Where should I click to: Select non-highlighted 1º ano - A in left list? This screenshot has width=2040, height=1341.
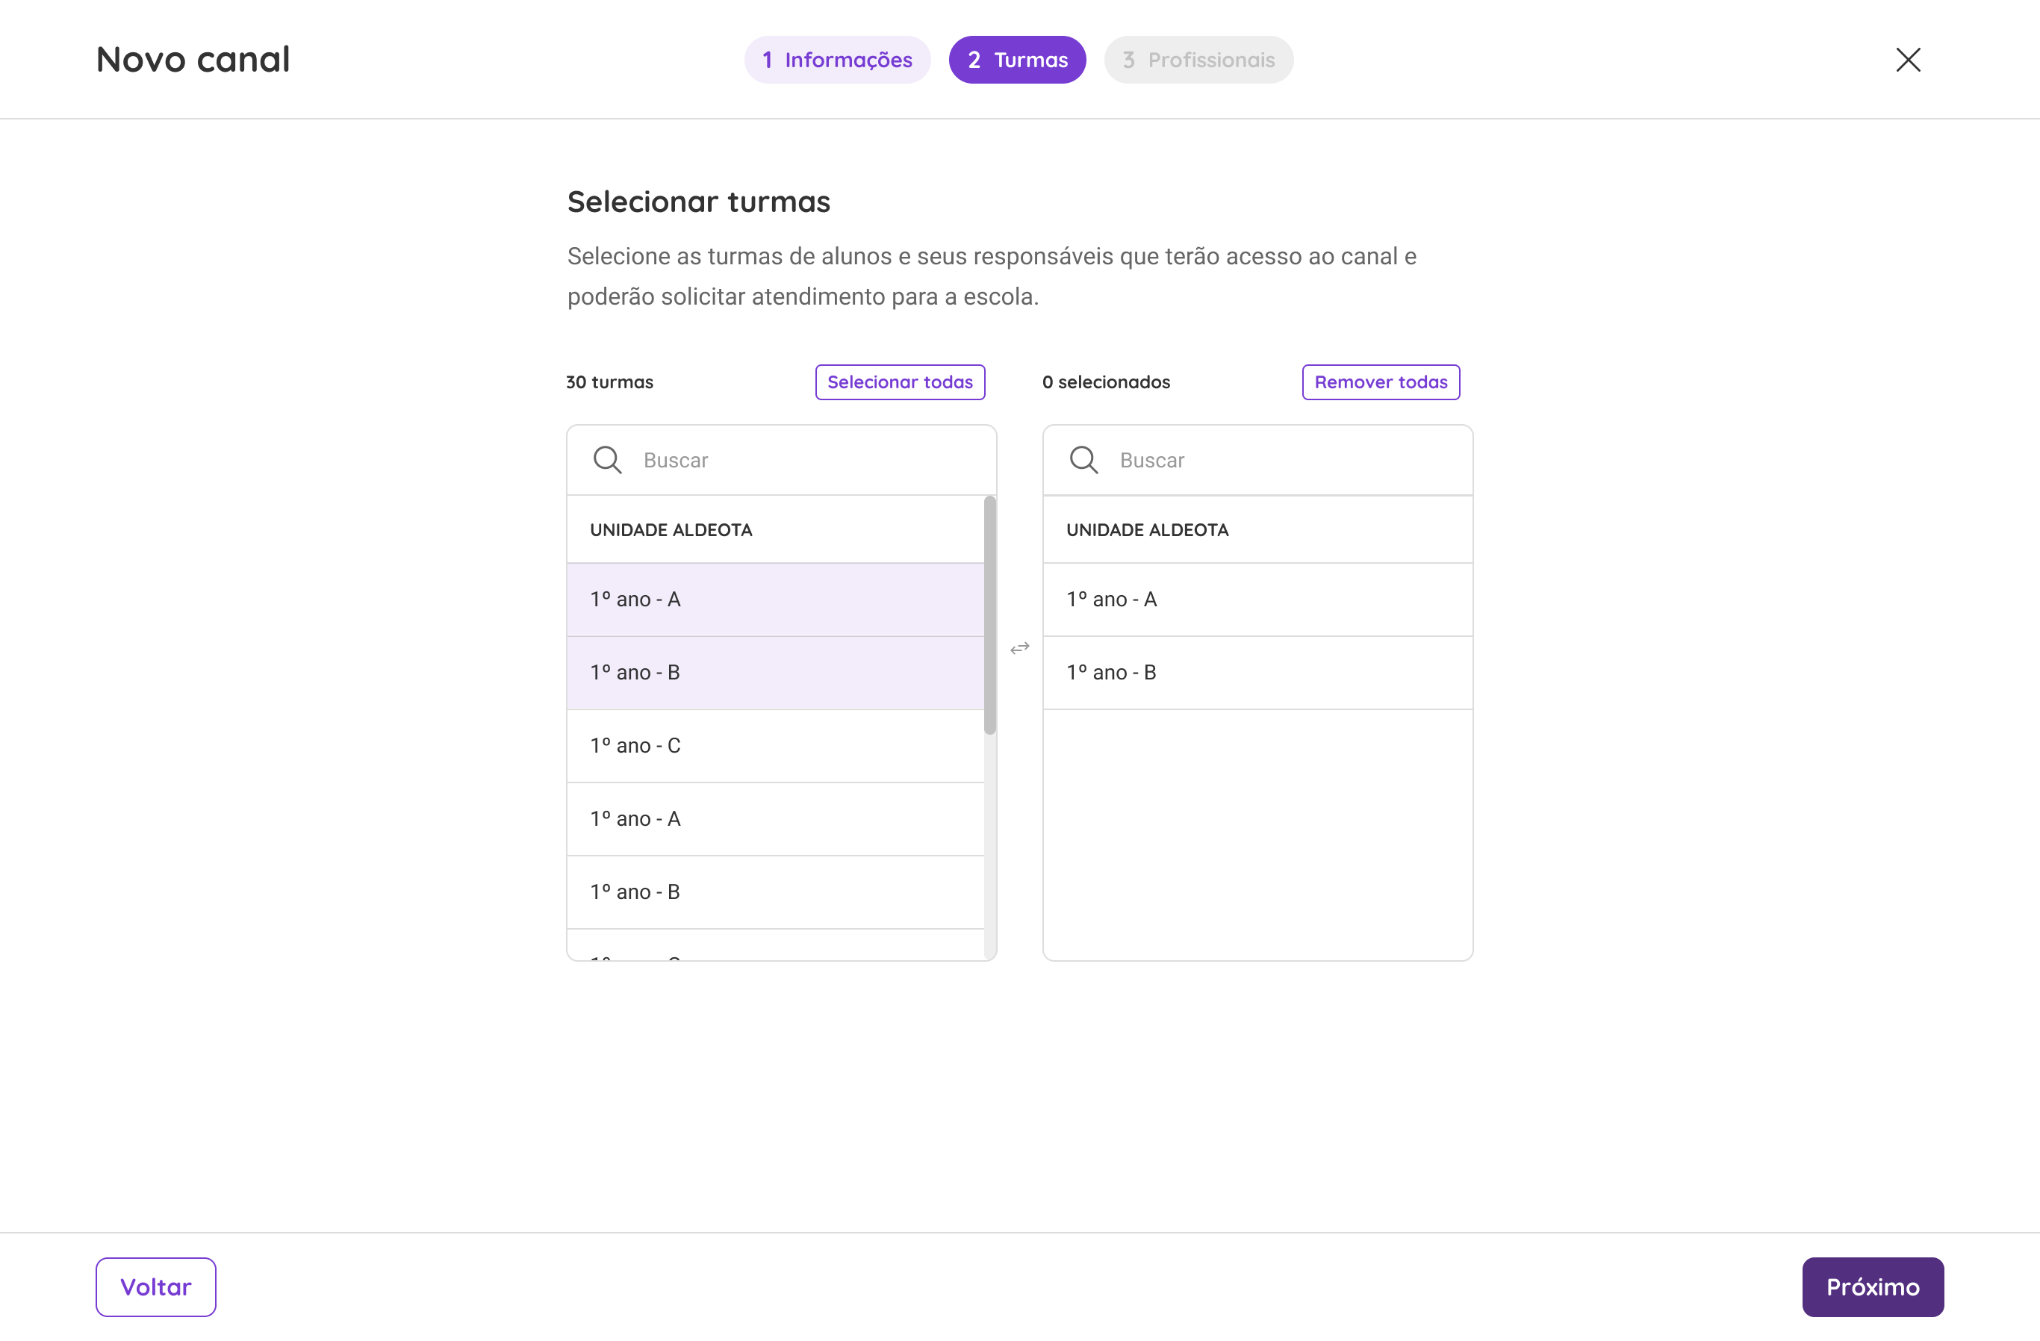776,819
